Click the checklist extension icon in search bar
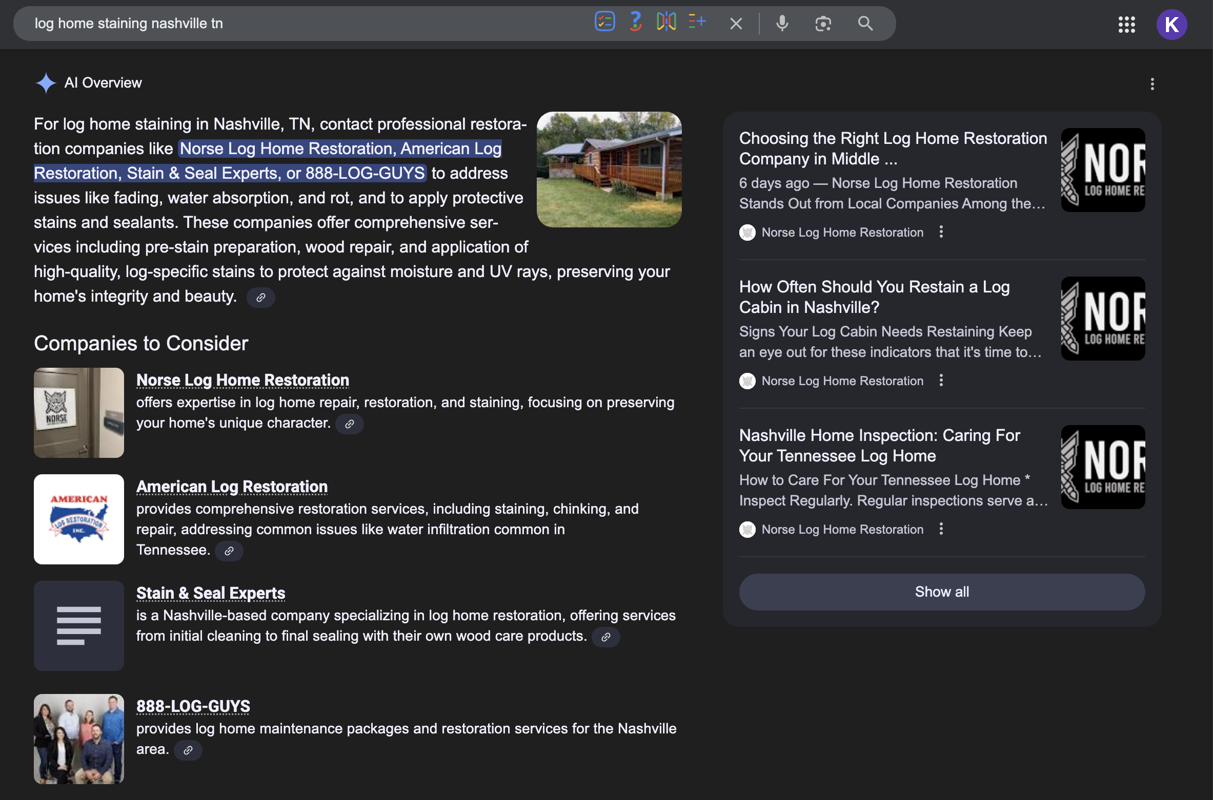Image resolution: width=1213 pixels, height=800 pixels. (605, 22)
